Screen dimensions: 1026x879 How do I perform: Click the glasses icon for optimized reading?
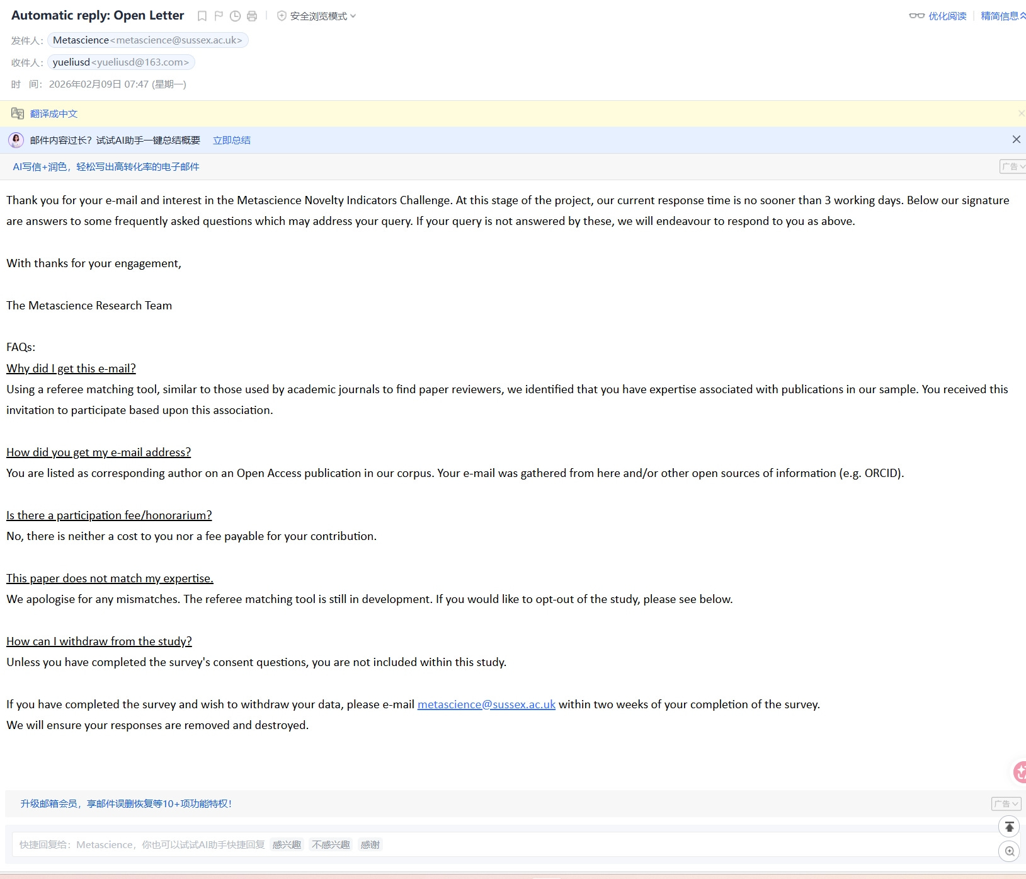(916, 16)
